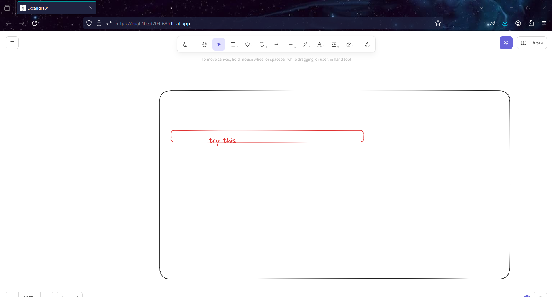Open the more tools shapes menu

[367, 44]
